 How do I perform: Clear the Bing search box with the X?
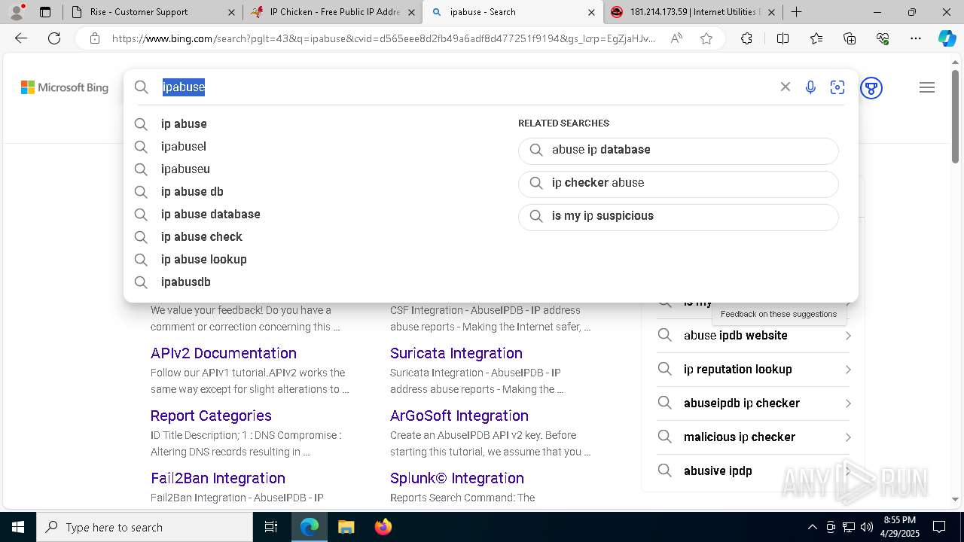tap(786, 87)
